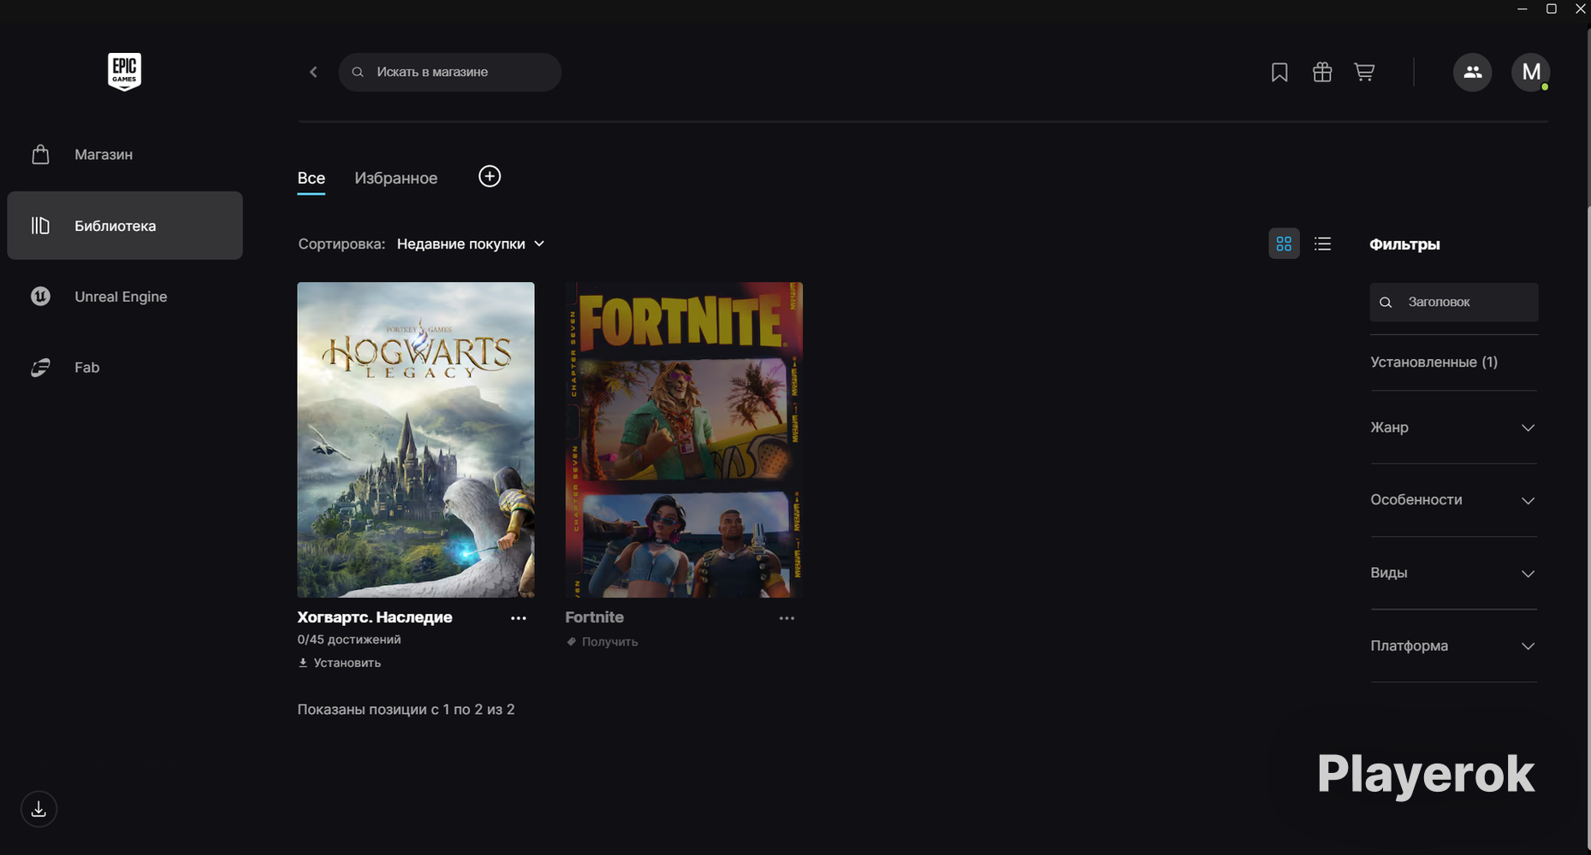Switch to grid view

coord(1284,244)
